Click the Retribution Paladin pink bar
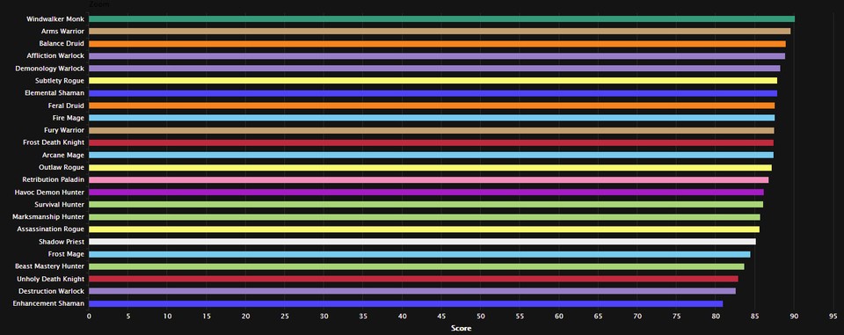This screenshot has width=844, height=335. 428,180
